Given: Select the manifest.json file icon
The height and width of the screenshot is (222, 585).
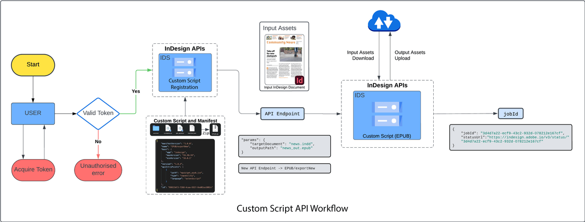Looking at the screenshot, I should coord(192,129).
